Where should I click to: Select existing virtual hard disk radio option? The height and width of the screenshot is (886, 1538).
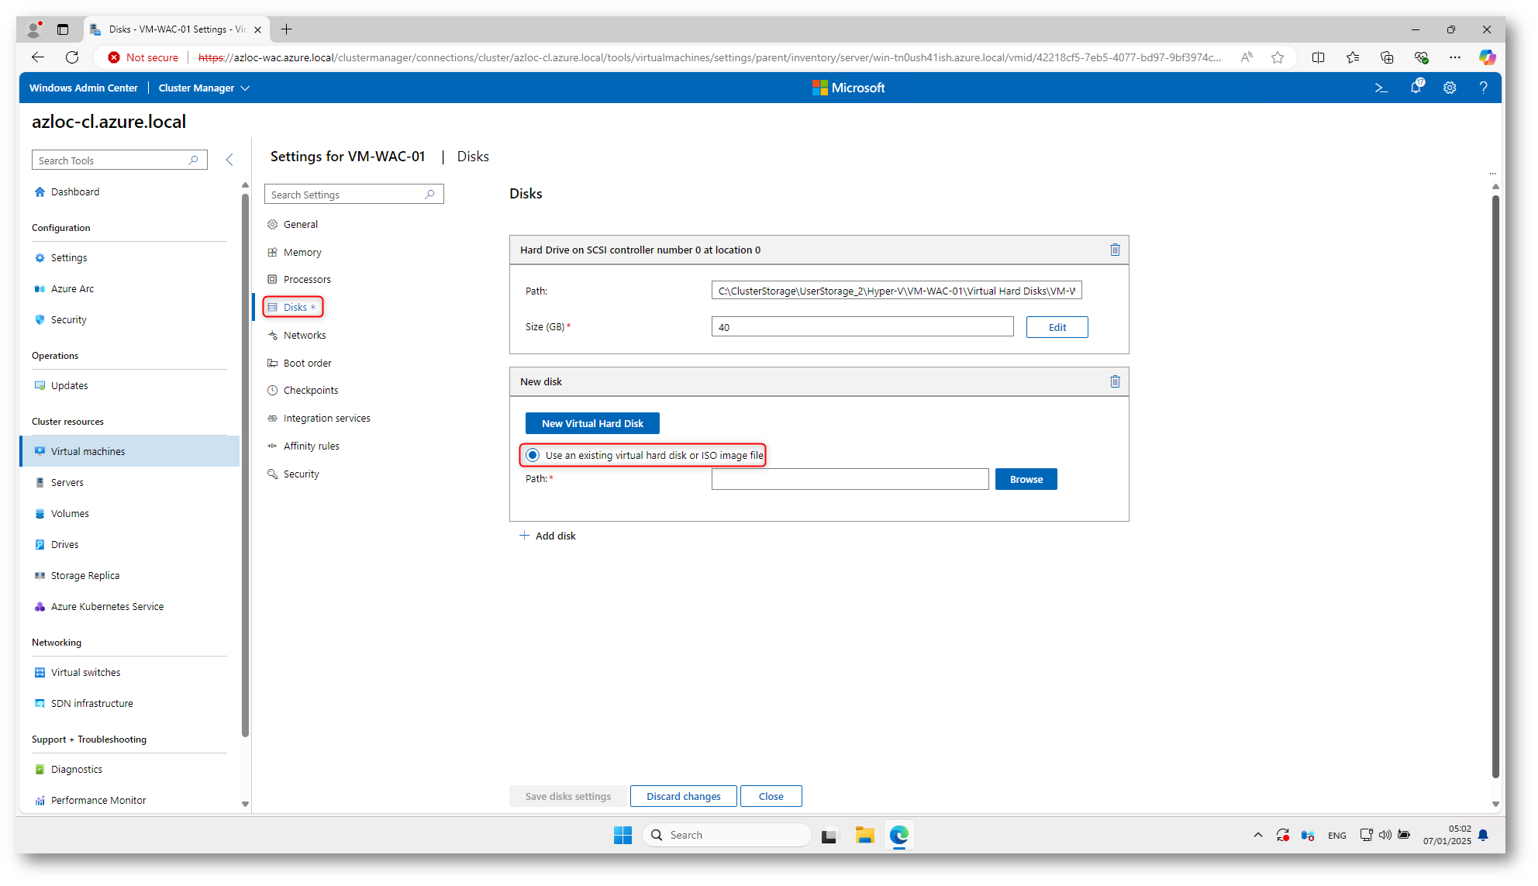533,455
